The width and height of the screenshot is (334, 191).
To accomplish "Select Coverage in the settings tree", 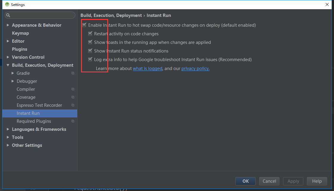I will point(26,97).
